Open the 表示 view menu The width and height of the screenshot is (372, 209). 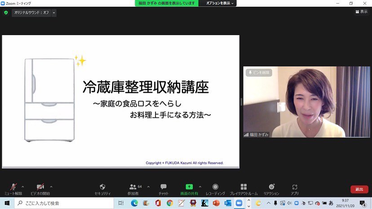(x=361, y=12)
